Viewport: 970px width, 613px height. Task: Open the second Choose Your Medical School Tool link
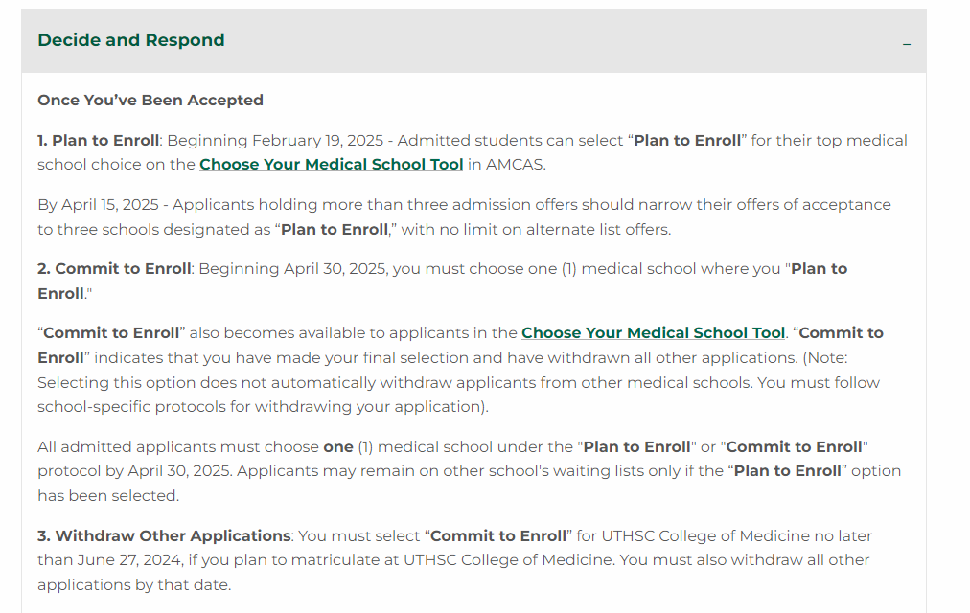[x=653, y=333]
